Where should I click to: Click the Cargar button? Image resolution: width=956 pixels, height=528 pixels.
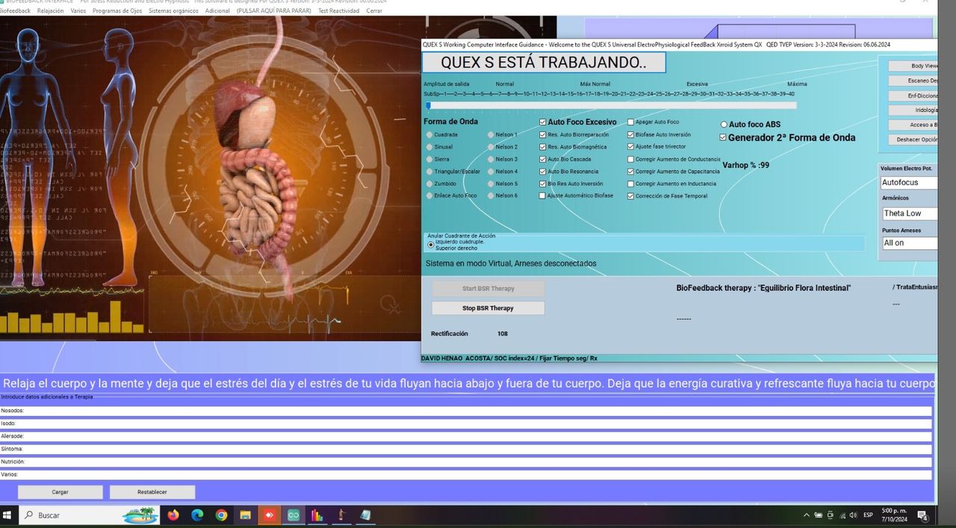pyautogui.click(x=60, y=492)
